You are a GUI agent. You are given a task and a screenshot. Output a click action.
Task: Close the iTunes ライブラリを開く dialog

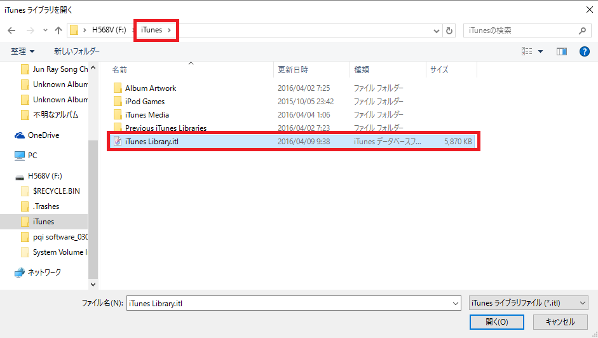[589, 10]
